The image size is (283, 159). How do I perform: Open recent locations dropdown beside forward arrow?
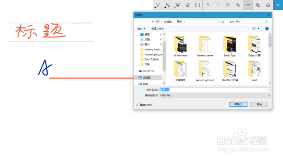pyautogui.click(x=149, y=22)
